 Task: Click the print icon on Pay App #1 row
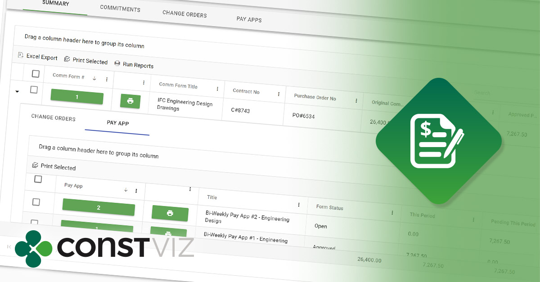(x=170, y=234)
